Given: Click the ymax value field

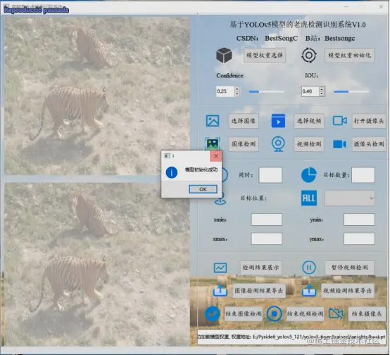Looking at the screenshot, I should pyautogui.click(x=359, y=239).
